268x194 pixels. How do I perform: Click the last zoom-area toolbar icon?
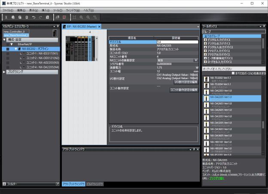coord(95,17)
